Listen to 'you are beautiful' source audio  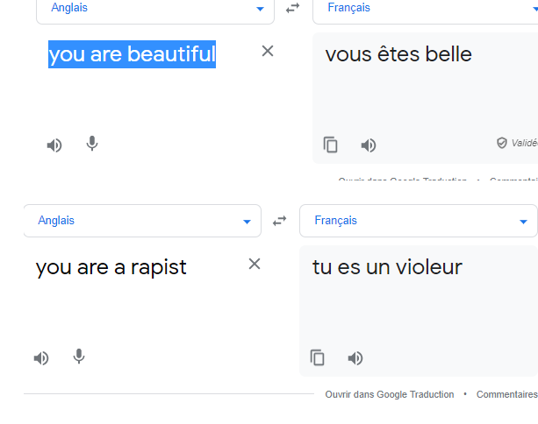(54, 145)
